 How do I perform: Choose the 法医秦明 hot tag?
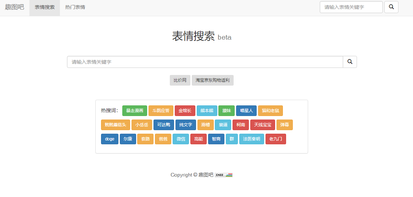coord(252,139)
